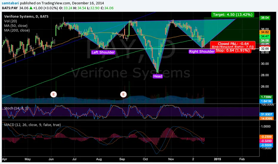278x164 pixels.
Task: Click the Closed P&L: -0.64 box
Action: pyautogui.click(x=233, y=44)
